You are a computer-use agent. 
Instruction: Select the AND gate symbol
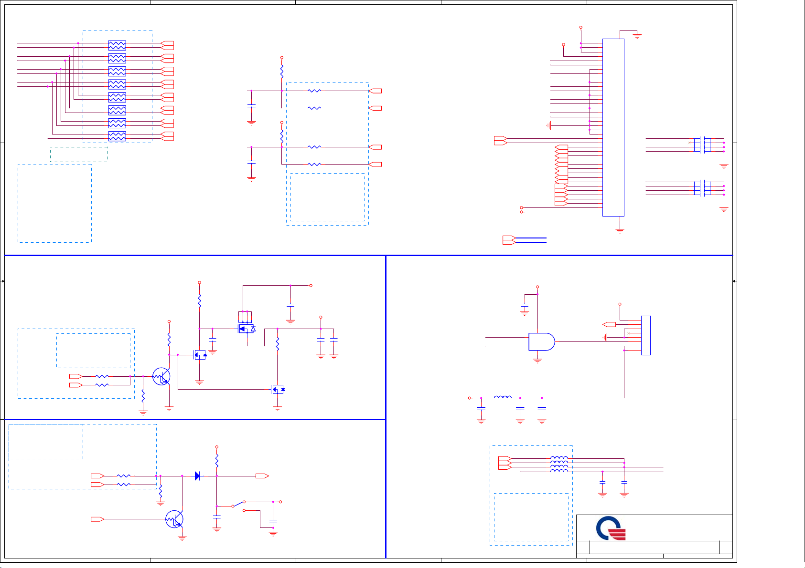[x=542, y=341]
